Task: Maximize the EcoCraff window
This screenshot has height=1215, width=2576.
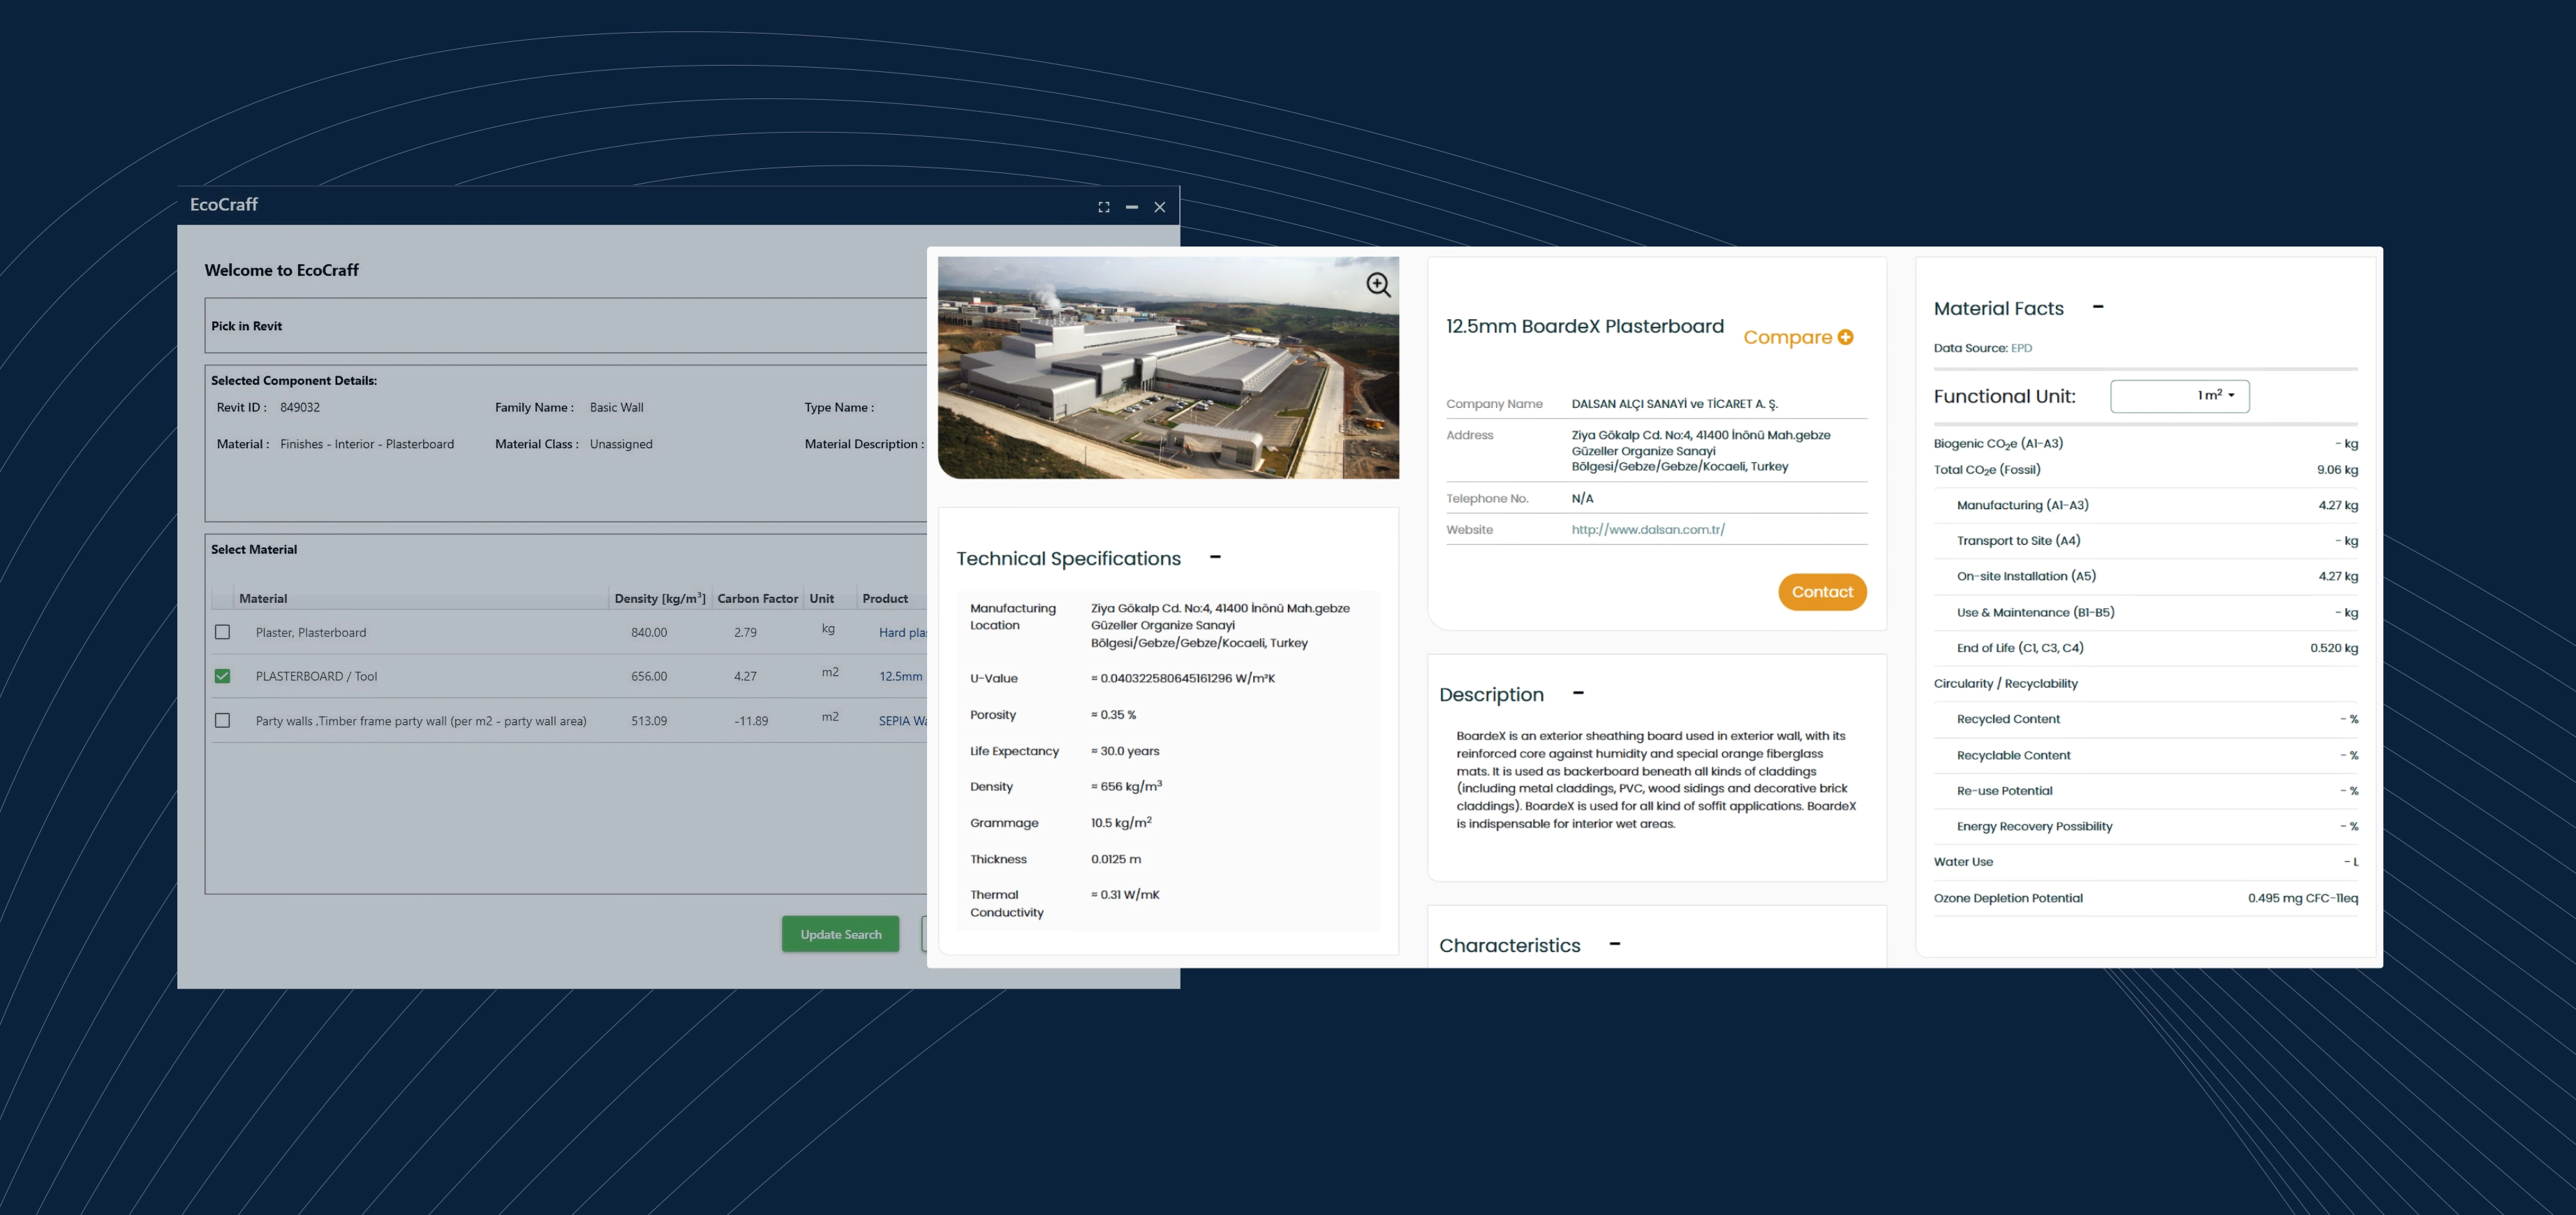Action: [x=1103, y=207]
